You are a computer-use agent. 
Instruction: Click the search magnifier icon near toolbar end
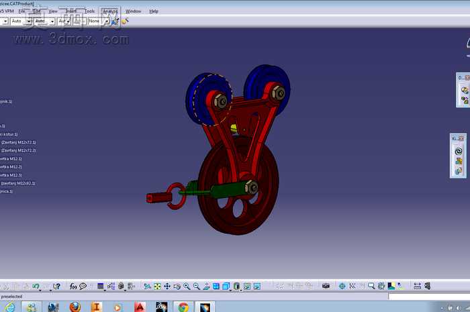click(371, 286)
